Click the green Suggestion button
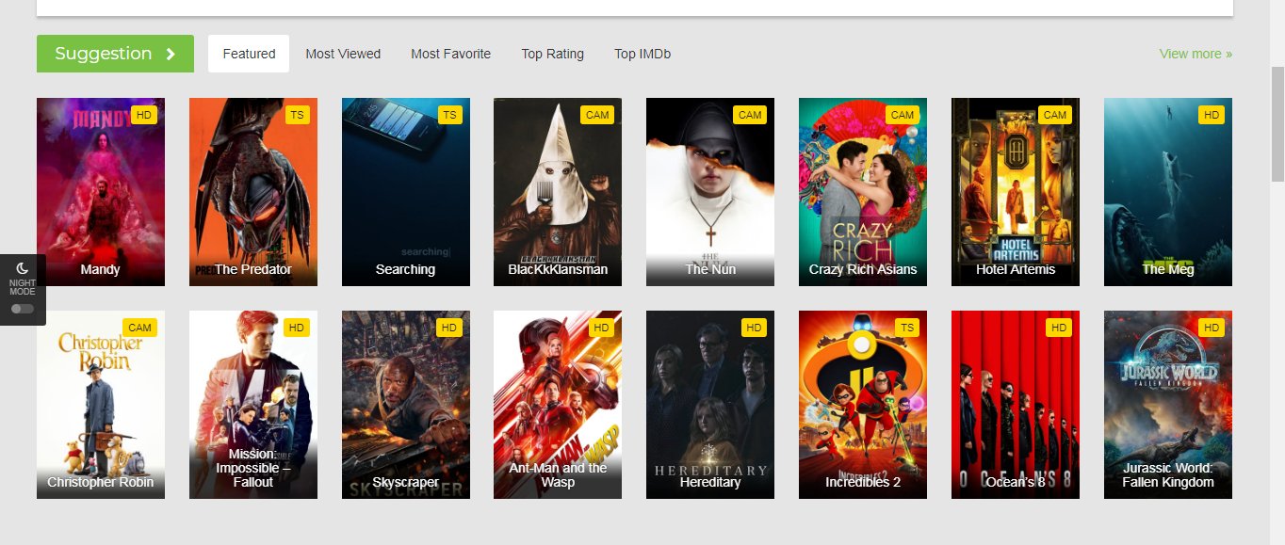Image resolution: width=1285 pixels, height=545 pixels. tap(115, 54)
